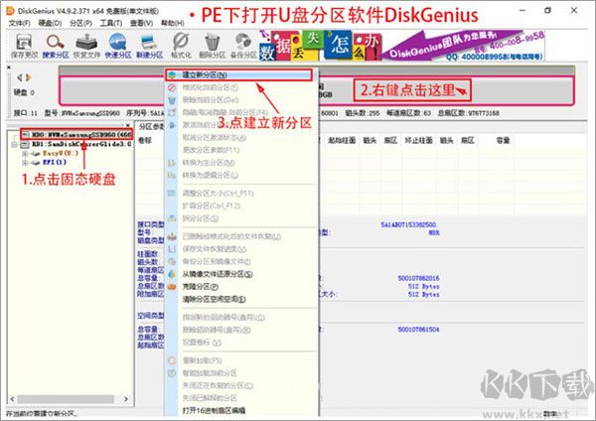Click the disk tree horizontal scrollbar thumb

(66, 399)
